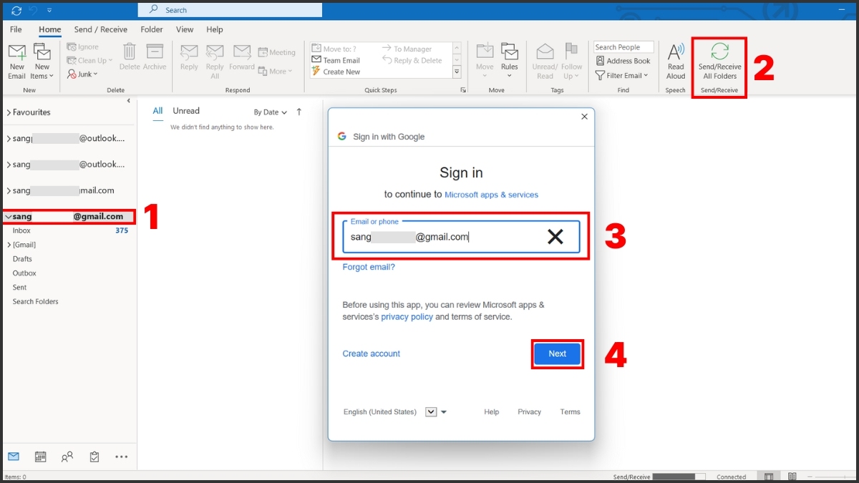Select the To Manager quick step
Image resolution: width=859 pixels, height=483 pixels.
click(407, 49)
